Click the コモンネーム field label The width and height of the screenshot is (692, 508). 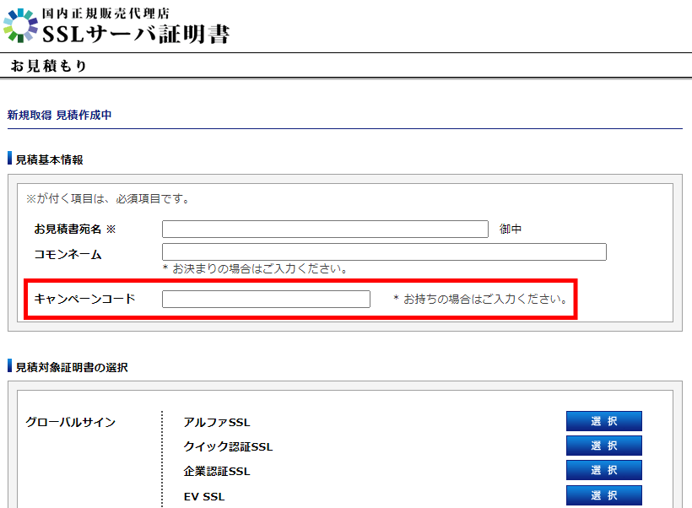click(68, 255)
